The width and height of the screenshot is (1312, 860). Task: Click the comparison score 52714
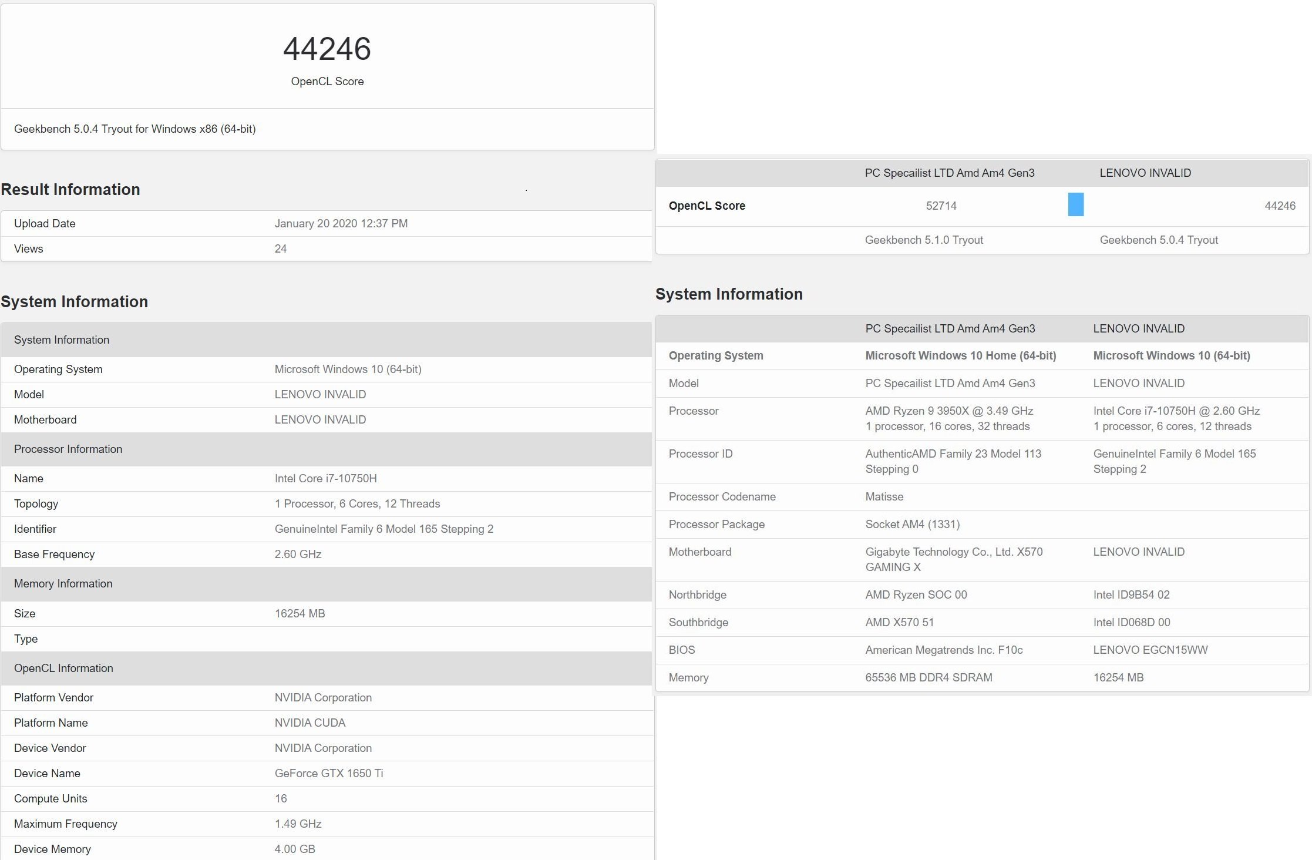click(x=941, y=206)
